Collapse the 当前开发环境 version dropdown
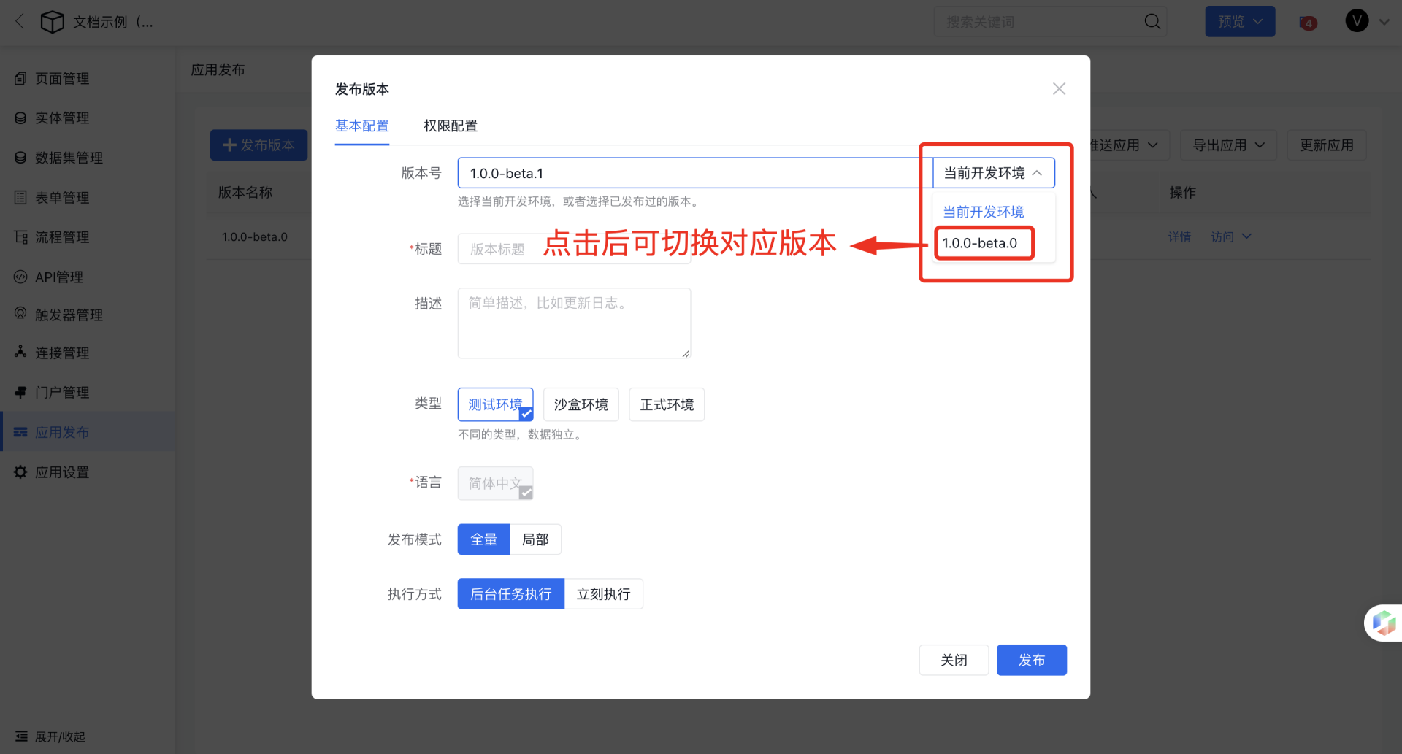The image size is (1402, 754). tap(993, 173)
